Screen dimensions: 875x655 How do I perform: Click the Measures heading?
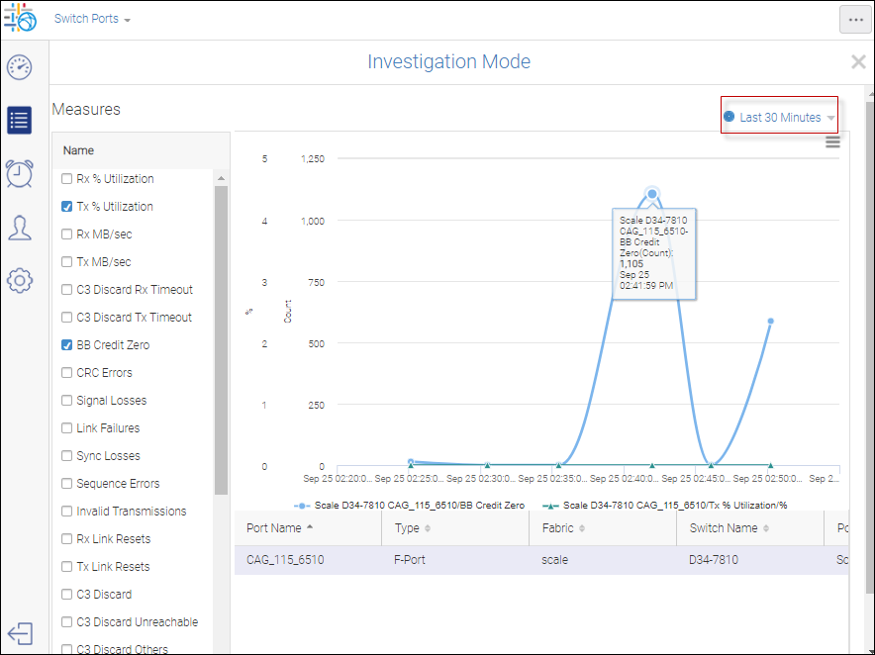tap(86, 110)
